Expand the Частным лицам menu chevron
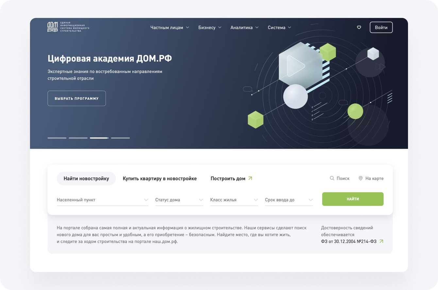The width and height of the screenshot is (438, 290). tap(188, 27)
